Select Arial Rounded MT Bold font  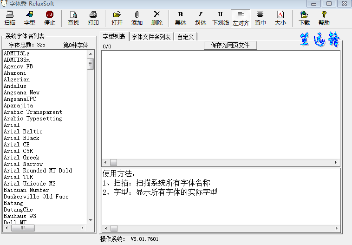[38, 171]
